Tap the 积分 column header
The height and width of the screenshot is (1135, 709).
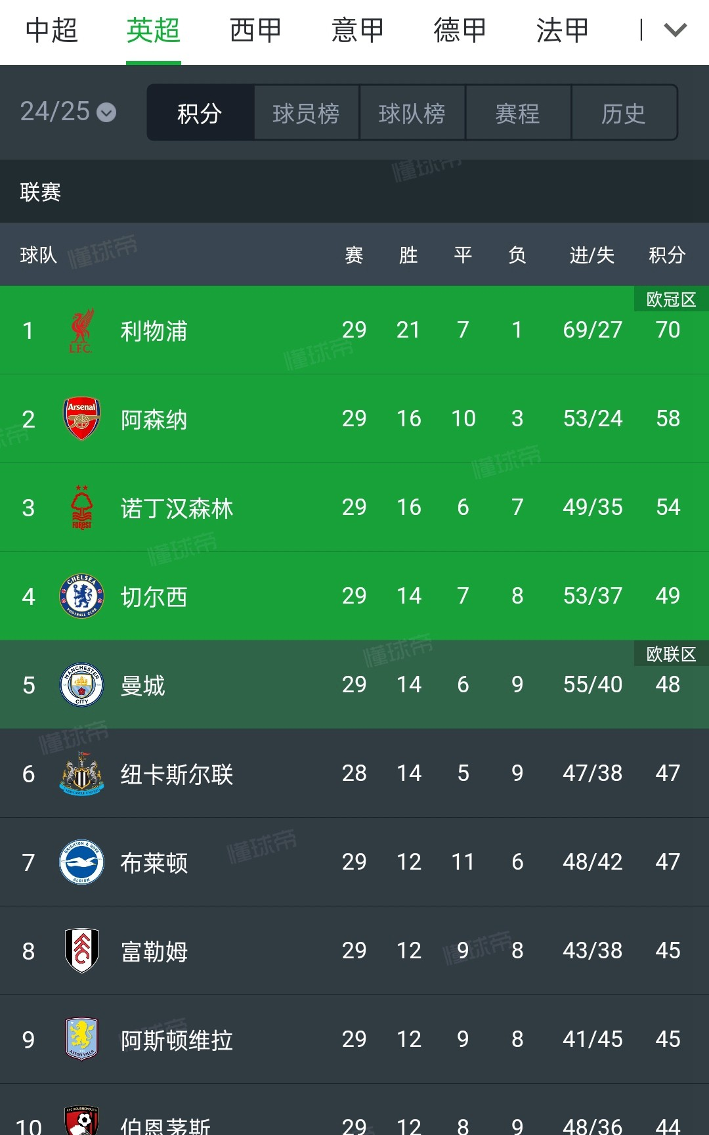[667, 255]
